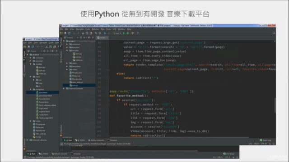The height and width of the screenshot is (162, 289).
Task: Click Copy icon in front toolbar
Action: [87, 33]
